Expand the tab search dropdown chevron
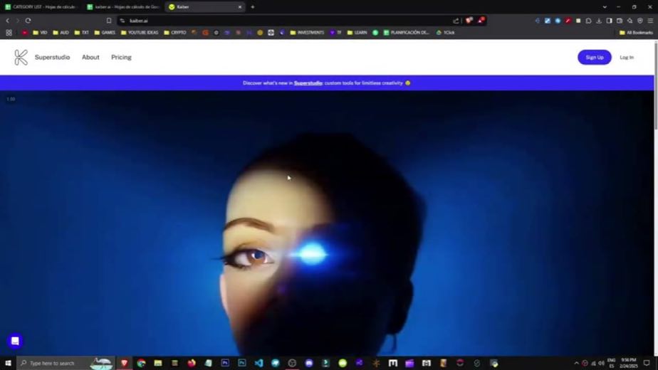The image size is (658, 370). (x=605, y=7)
